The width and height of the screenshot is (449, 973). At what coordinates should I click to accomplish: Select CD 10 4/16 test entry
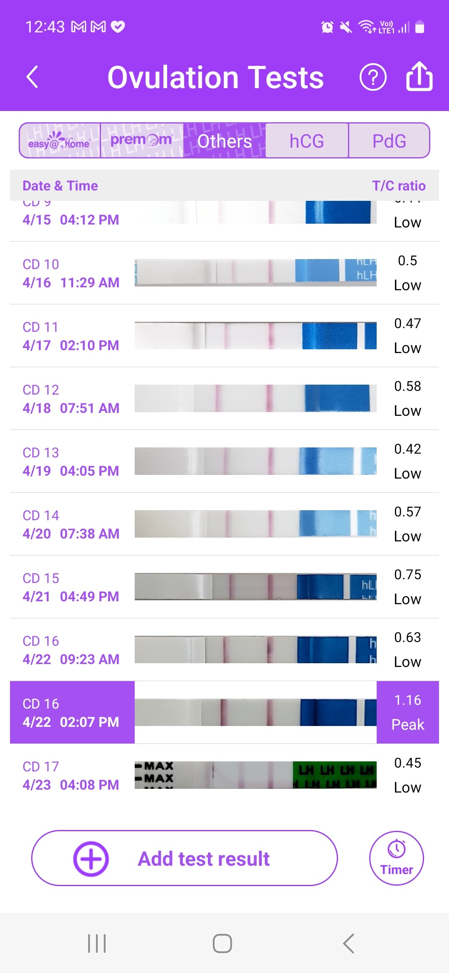(71, 273)
